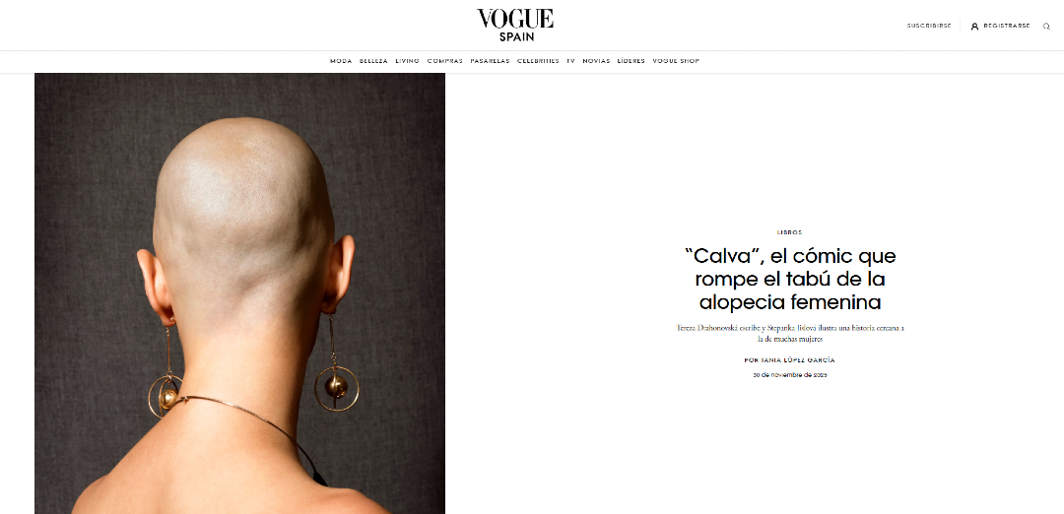Open the Líderes section

(632, 61)
